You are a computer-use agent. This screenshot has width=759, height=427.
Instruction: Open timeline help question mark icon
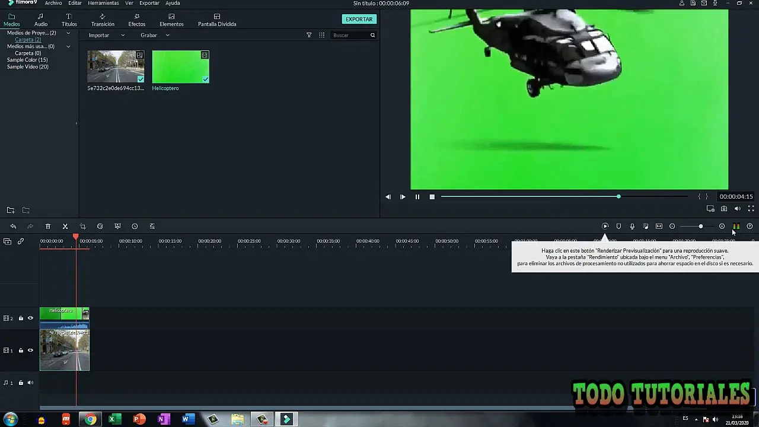[x=750, y=227]
